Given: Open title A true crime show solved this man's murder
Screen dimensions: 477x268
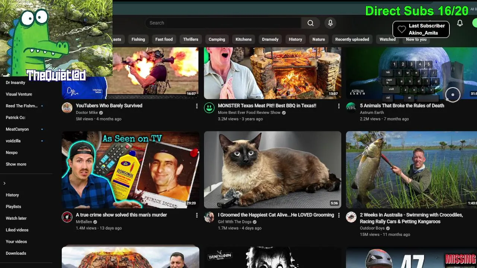Looking at the screenshot, I should click(x=121, y=215).
